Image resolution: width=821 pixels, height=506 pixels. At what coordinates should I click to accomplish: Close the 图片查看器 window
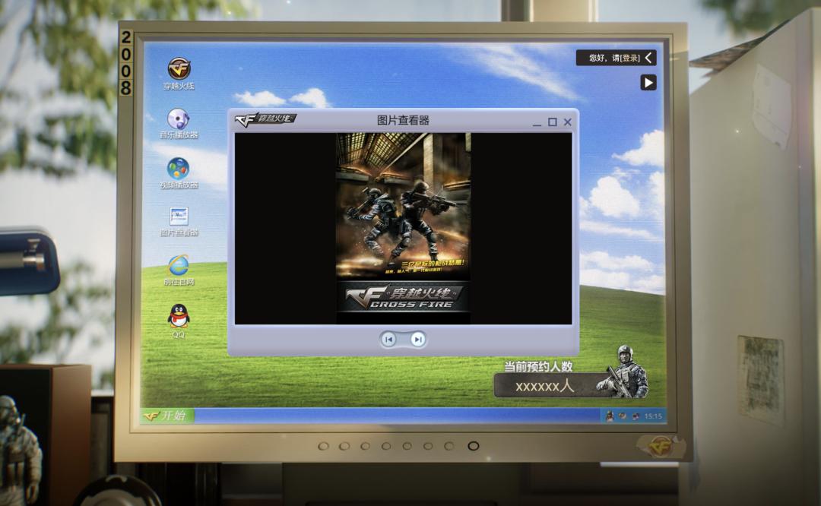click(568, 122)
